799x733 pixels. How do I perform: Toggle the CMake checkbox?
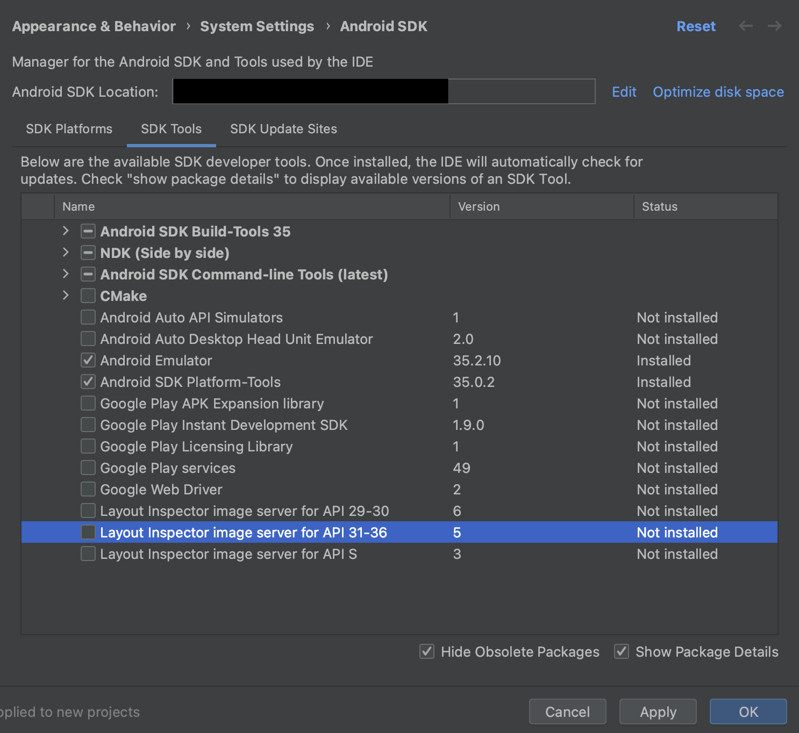click(88, 296)
